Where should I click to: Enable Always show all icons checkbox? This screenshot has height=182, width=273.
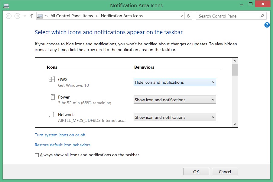tap(37, 155)
